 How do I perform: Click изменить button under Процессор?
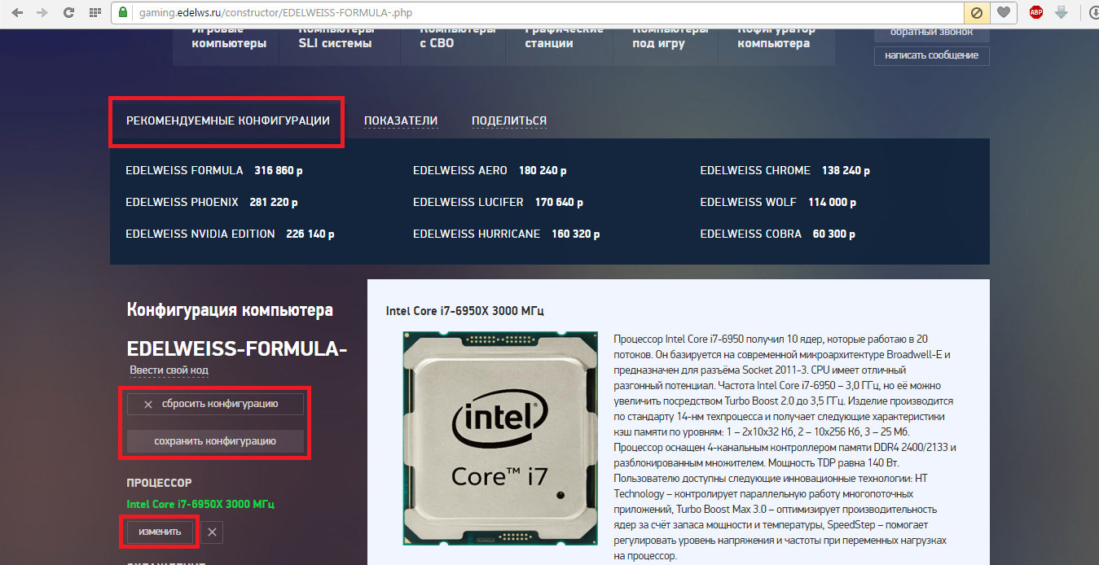(x=160, y=532)
